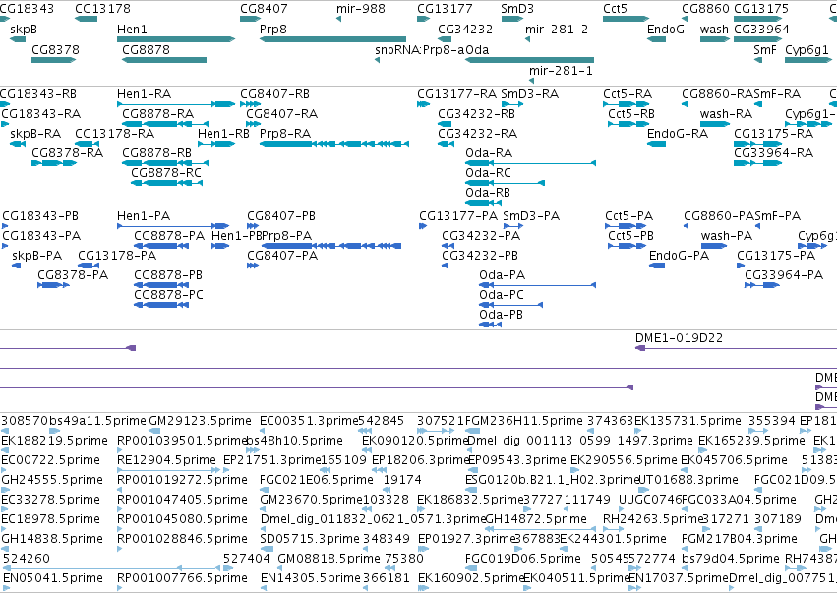This screenshot has width=837, height=593.
Task: Select the skpB-PA protein label
Action: pyautogui.click(x=36, y=255)
